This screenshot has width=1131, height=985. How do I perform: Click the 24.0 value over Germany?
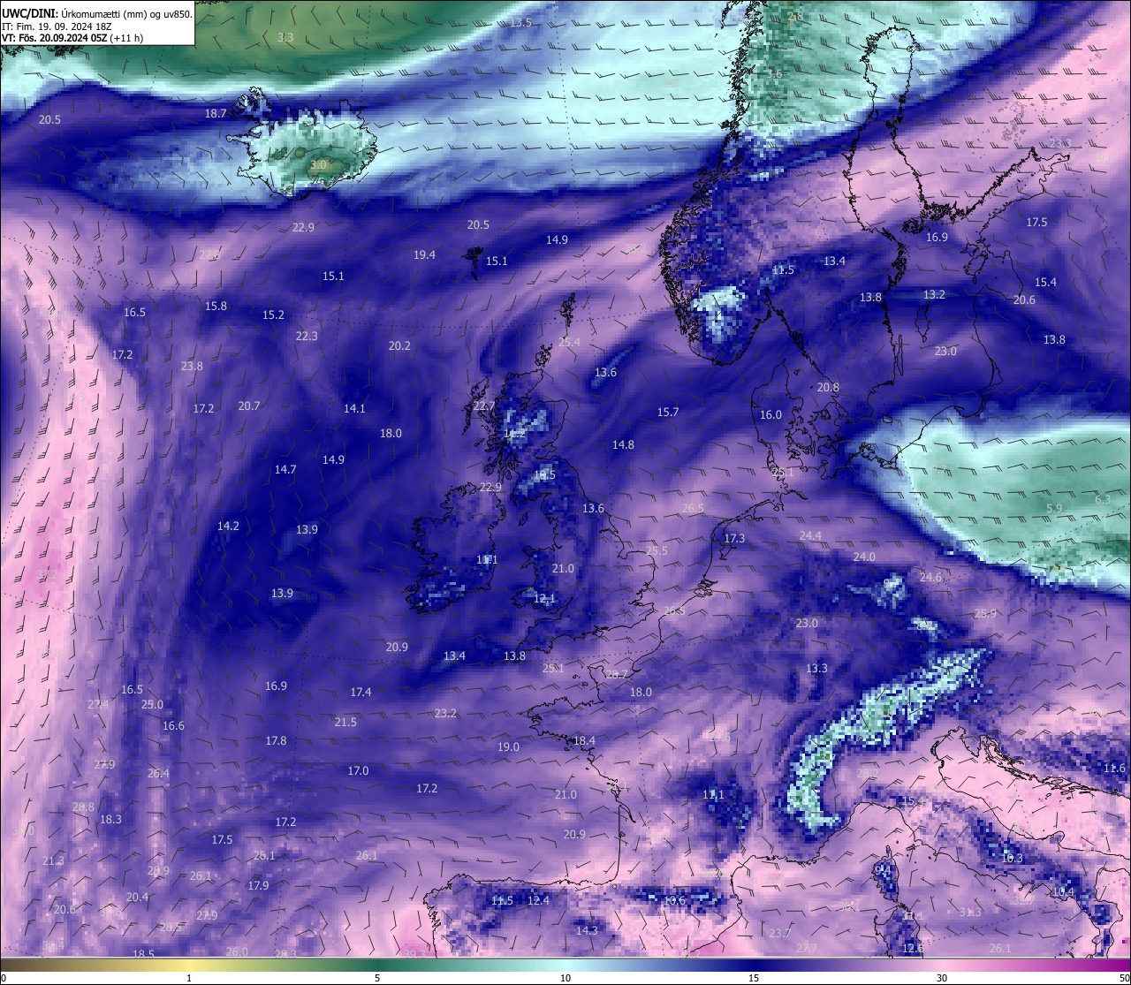coord(864,557)
